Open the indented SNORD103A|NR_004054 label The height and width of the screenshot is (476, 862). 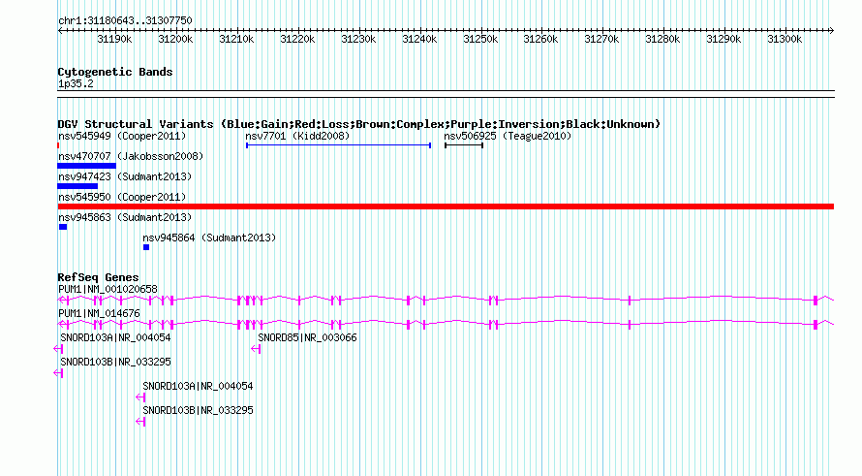[198, 386]
